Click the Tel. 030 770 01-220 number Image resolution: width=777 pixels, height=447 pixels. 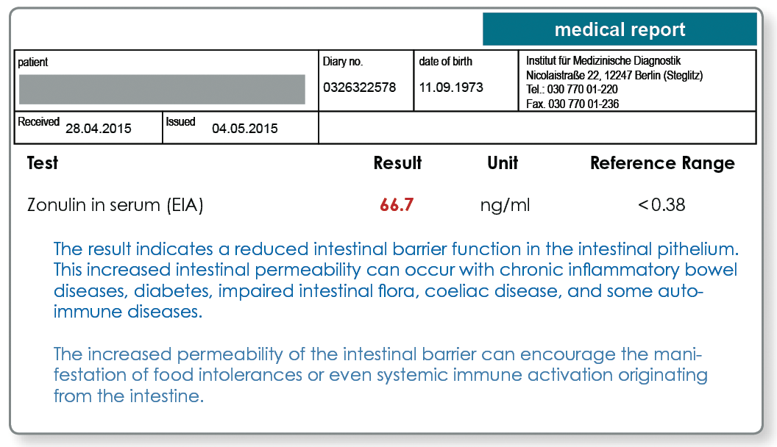tap(572, 89)
